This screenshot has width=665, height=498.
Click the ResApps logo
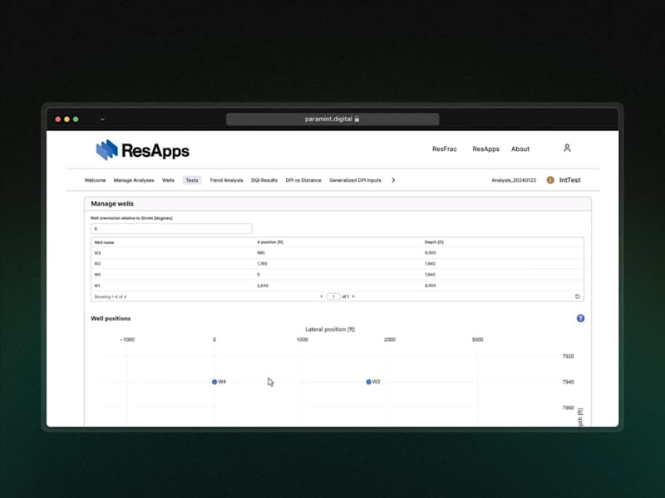point(142,150)
